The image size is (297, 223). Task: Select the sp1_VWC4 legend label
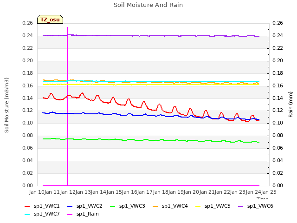pyautogui.click(x=174, y=206)
